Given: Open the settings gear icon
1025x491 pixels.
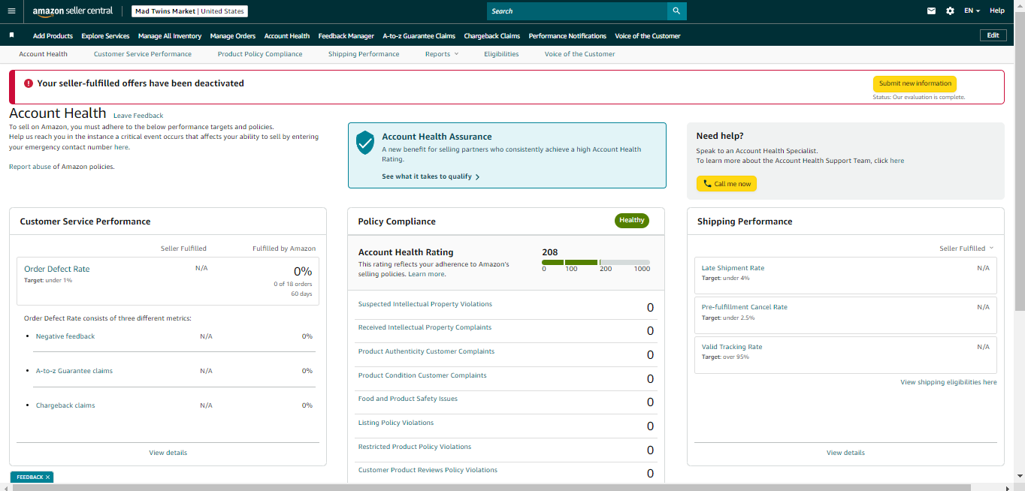Looking at the screenshot, I should click(x=950, y=11).
